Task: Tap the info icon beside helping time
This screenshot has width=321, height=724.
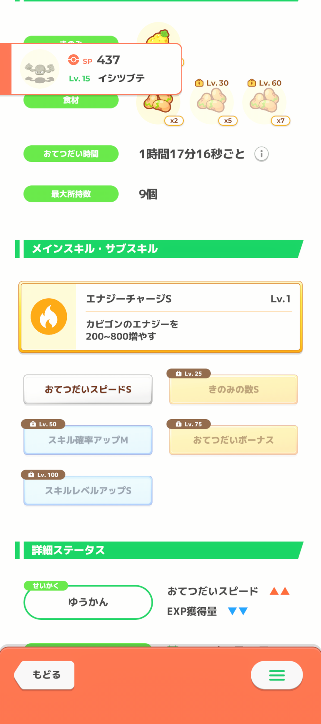Action: pos(261,154)
